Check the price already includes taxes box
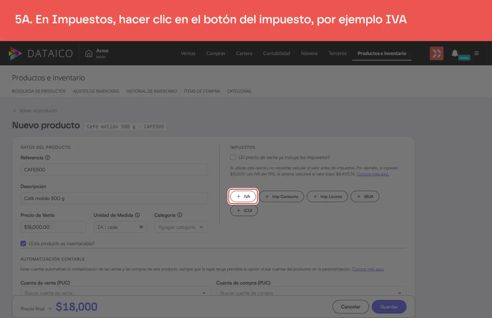Screen dimensions: 492x318 tap(233, 157)
